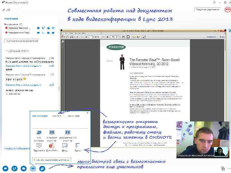
Task: Click the chat message 'давай'
Action: [x=9, y=69]
